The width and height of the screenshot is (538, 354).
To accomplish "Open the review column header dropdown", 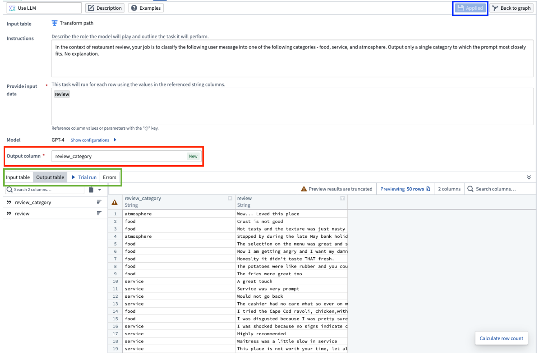I will (342, 198).
